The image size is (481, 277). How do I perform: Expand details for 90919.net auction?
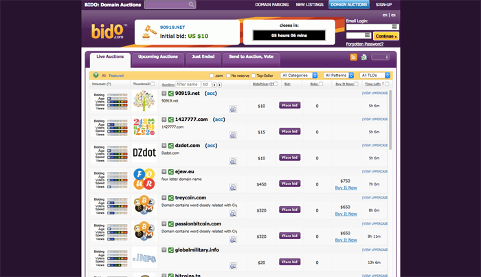click(x=164, y=93)
